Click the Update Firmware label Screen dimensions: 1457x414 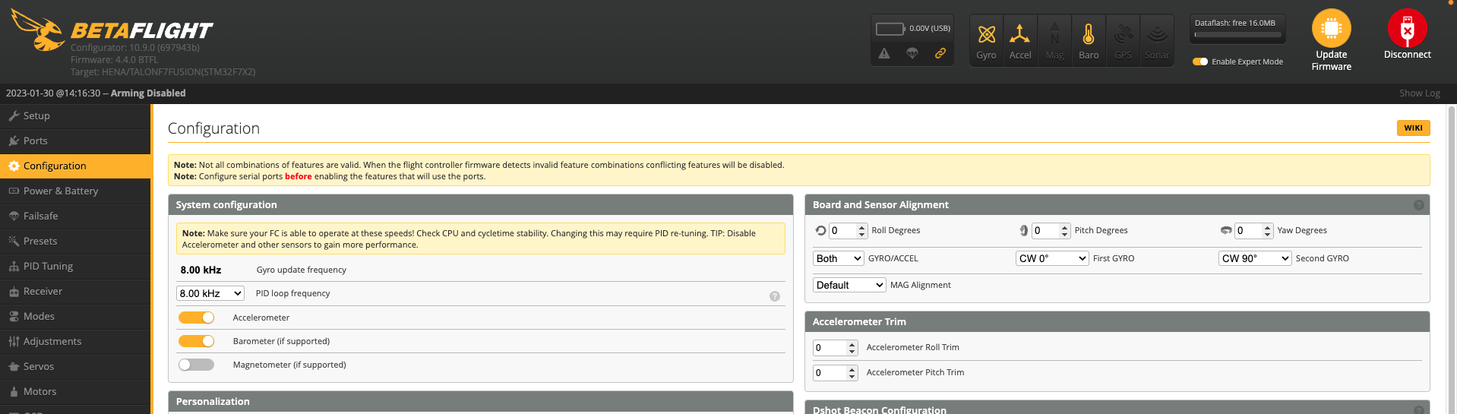[x=1332, y=61]
